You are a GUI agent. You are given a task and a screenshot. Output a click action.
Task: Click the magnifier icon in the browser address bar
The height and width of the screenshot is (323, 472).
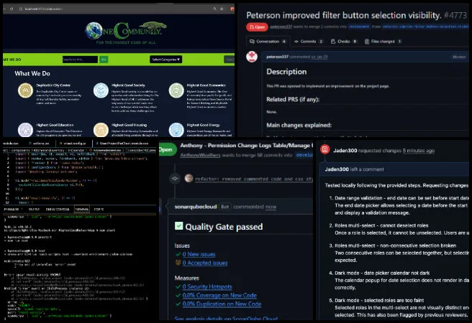tap(214, 9)
